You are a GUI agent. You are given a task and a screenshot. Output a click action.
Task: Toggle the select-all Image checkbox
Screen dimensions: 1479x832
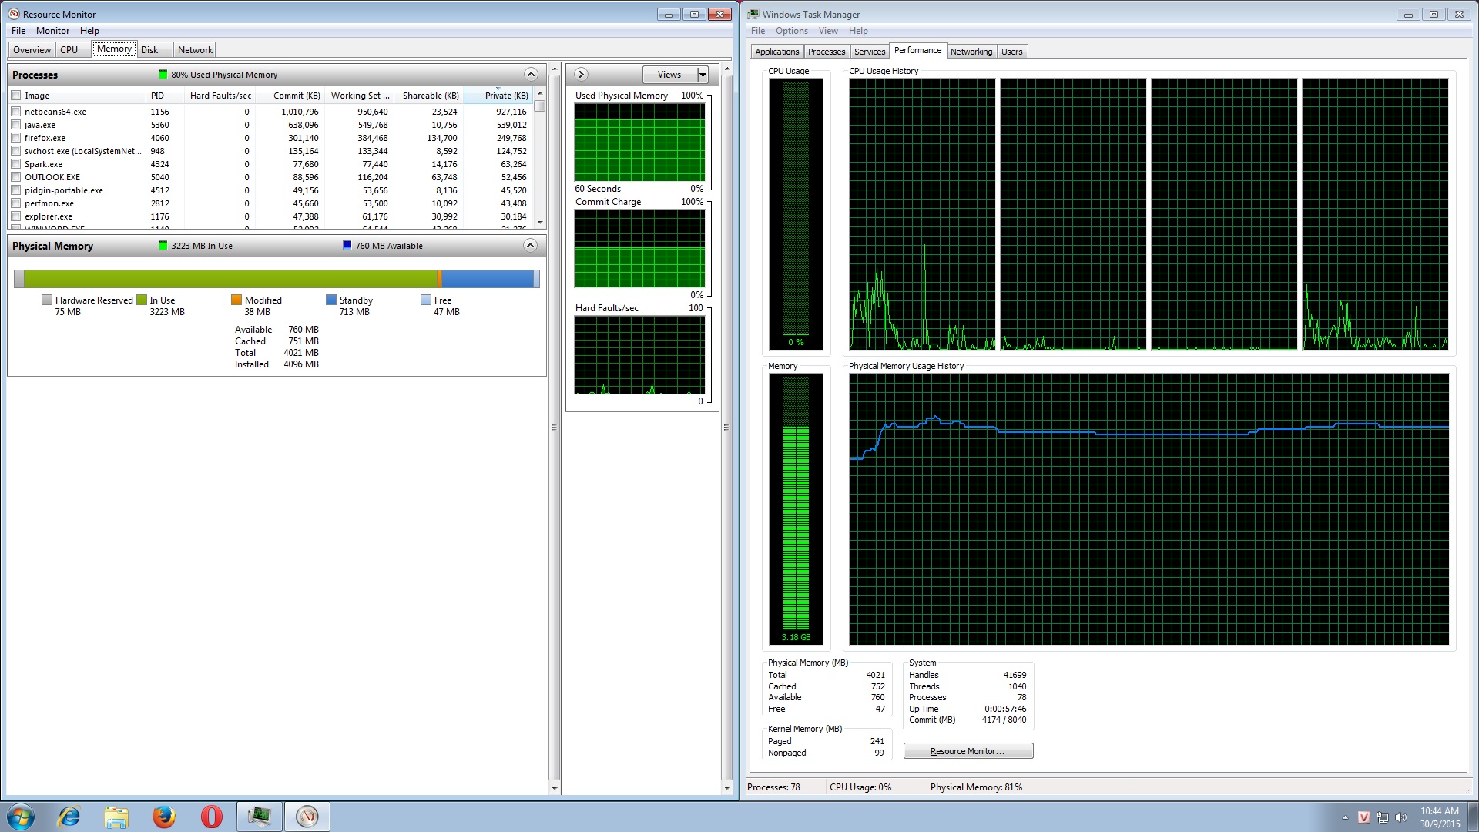point(15,95)
